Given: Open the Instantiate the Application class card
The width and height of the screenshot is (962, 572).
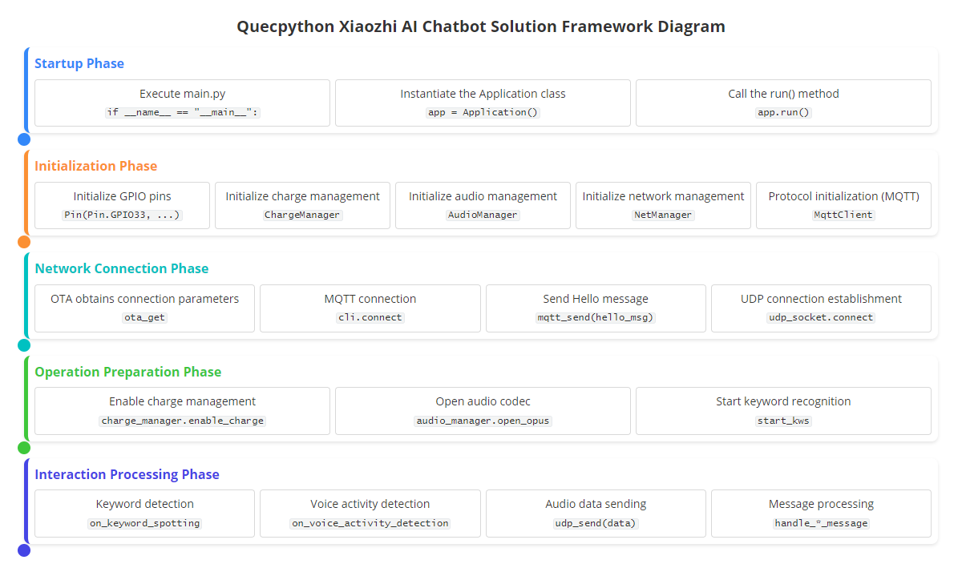Looking at the screenshot, I should pyautogui.click(x=483, y=103).
